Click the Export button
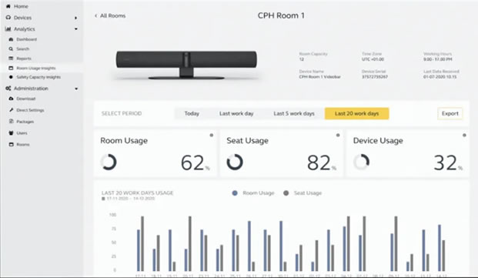 (x=450, y=113)
